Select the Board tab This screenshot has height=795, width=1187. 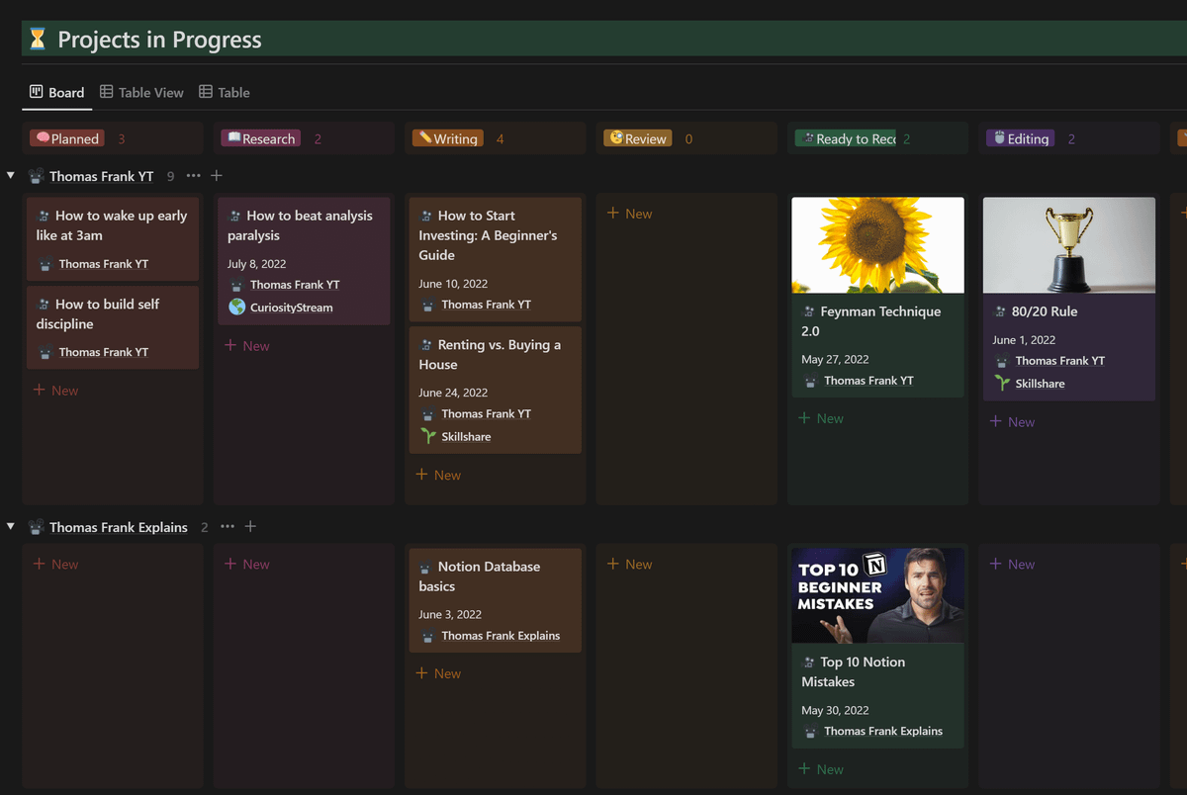(57, 92)
